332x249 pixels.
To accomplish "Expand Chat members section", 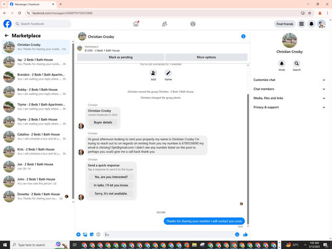I will click(290, 89).
